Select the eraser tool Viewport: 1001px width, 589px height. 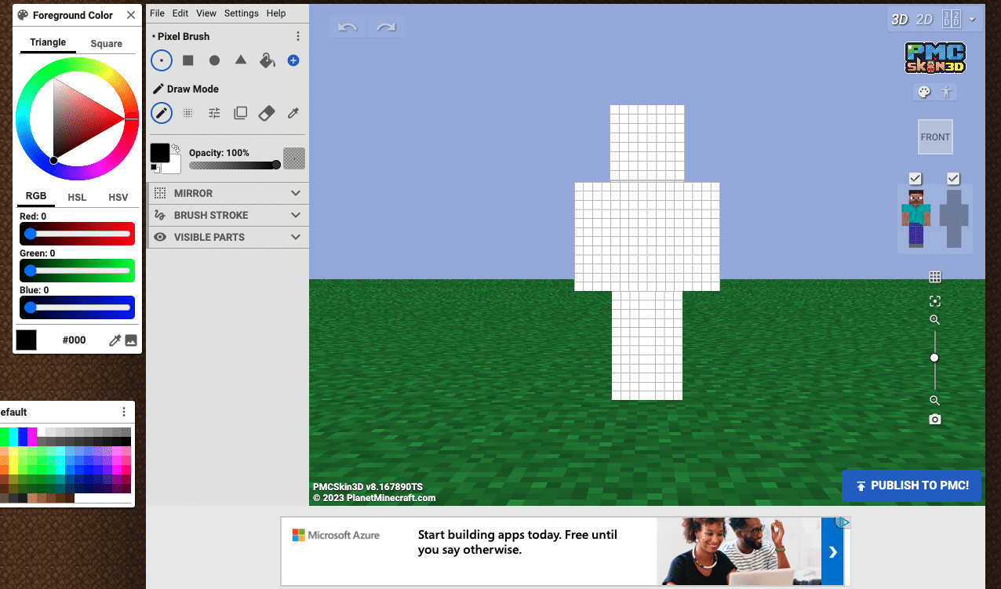click(x=267, y=113)
